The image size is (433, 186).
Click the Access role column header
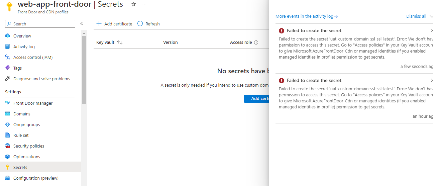click(241, 42)
